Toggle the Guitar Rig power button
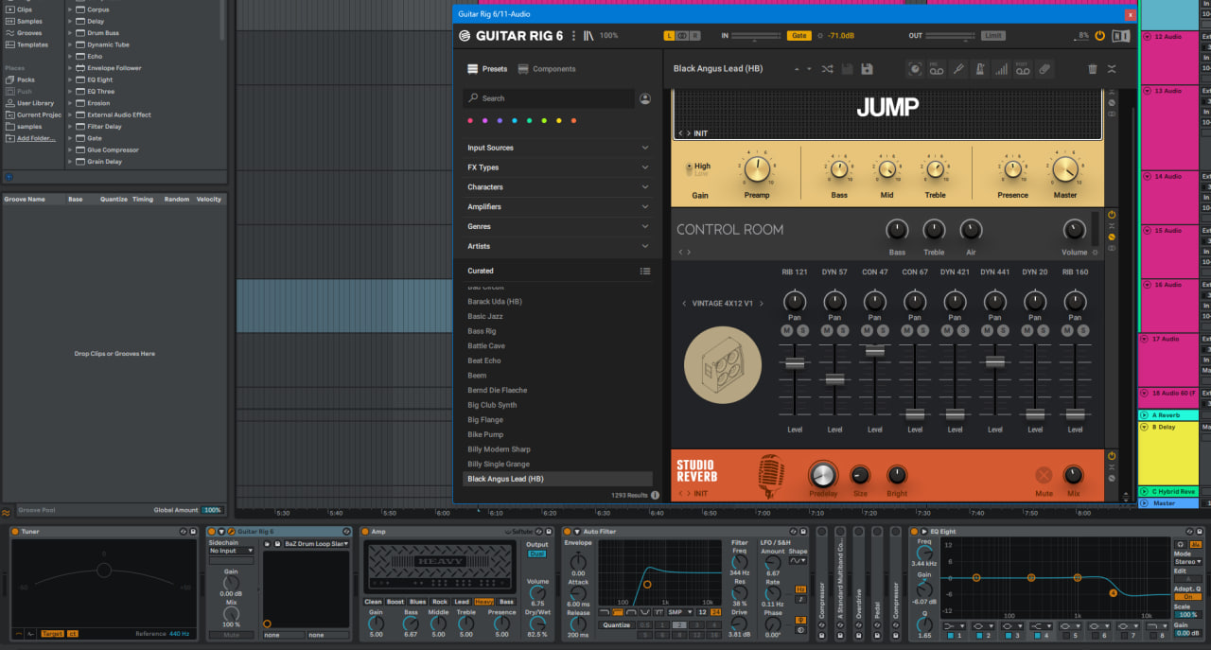This screenshot has height=650, width=1211. click(1099, 36)
